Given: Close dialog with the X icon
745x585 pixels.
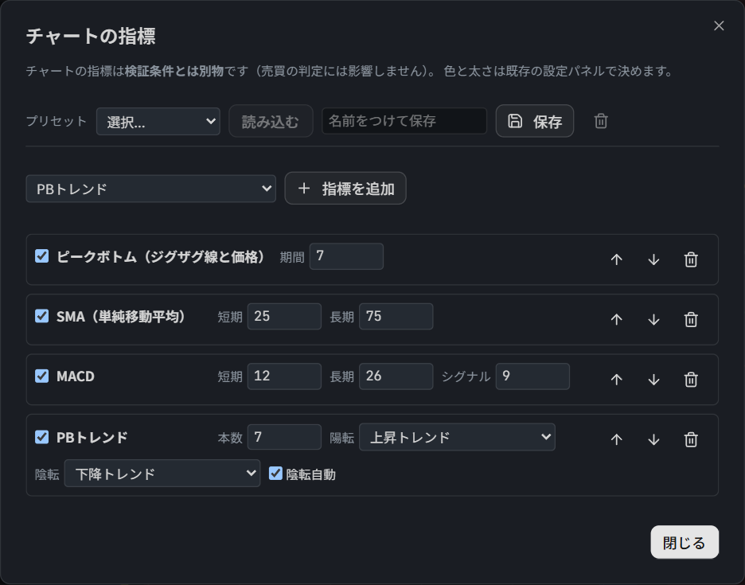Looking at the screenshot, I should pyautogui.click(x=719, y=25).
